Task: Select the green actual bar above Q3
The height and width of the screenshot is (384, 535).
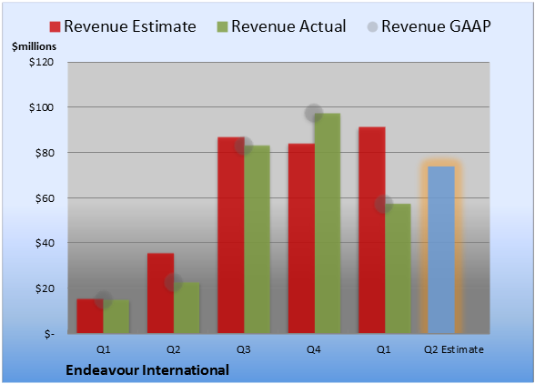Action: 257,239
